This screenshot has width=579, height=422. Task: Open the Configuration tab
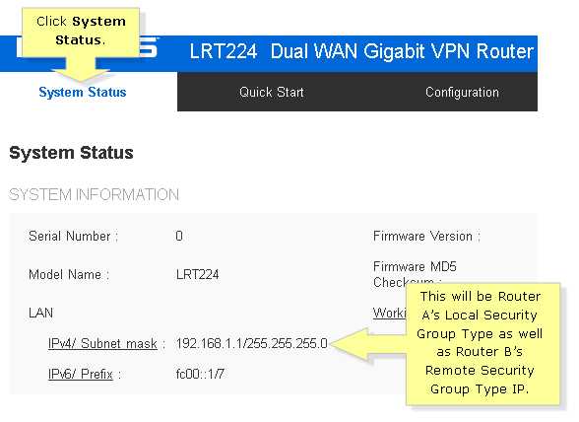462,92
